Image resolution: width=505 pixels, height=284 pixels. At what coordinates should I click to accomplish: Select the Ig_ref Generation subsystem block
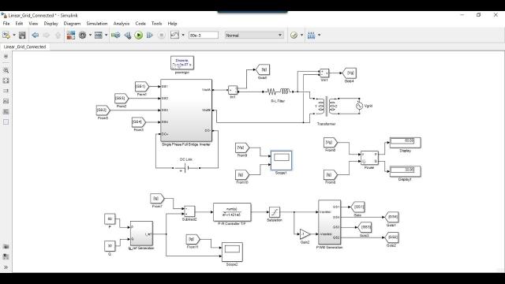pos(141,234)
